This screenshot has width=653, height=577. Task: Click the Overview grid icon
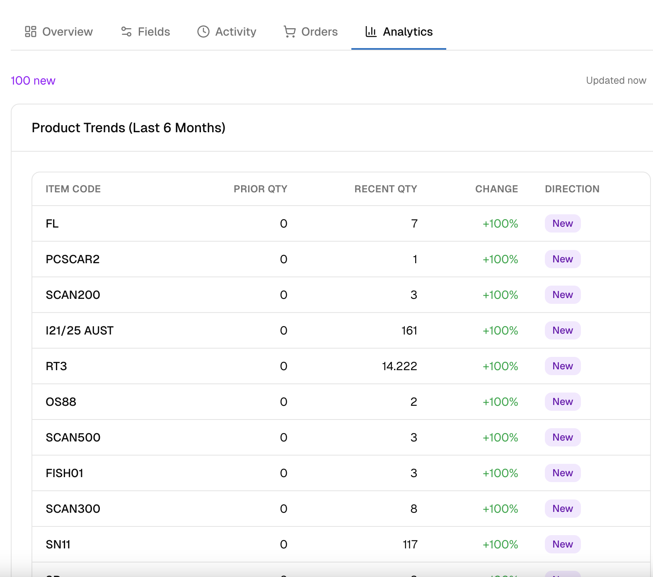pyautogui.click(x=31, y=32)
